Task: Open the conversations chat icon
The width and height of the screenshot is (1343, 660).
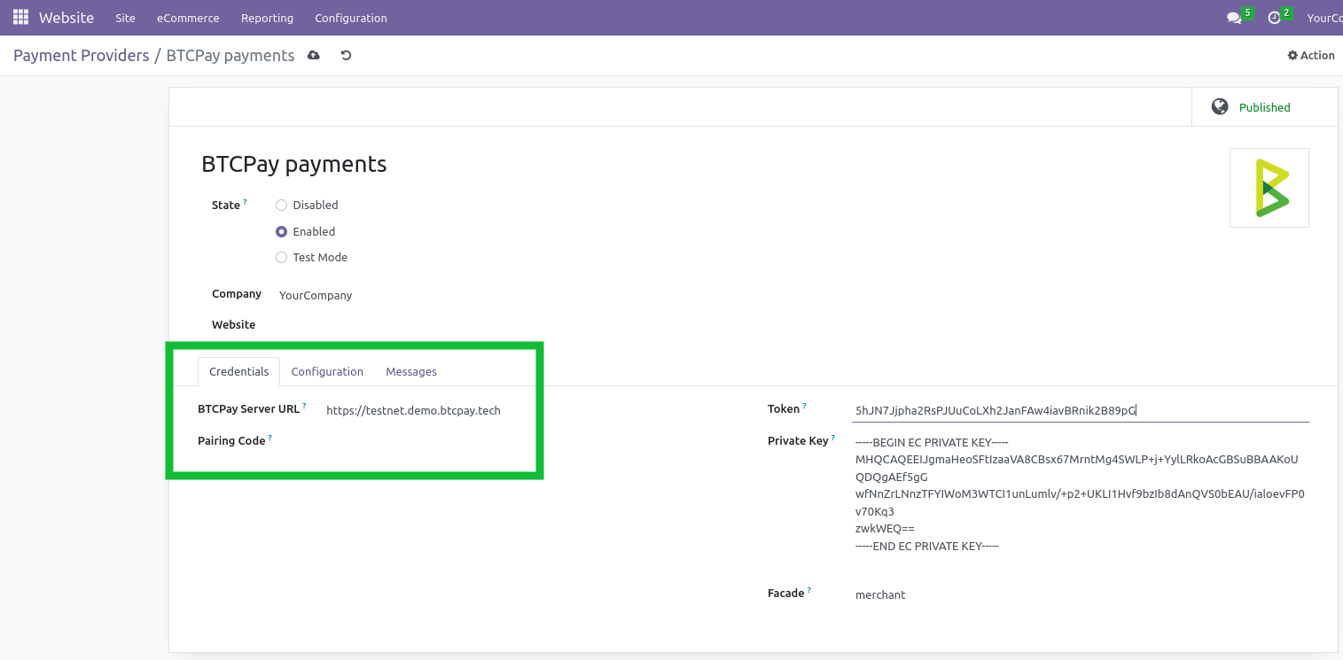Action: coord(1234,18)
